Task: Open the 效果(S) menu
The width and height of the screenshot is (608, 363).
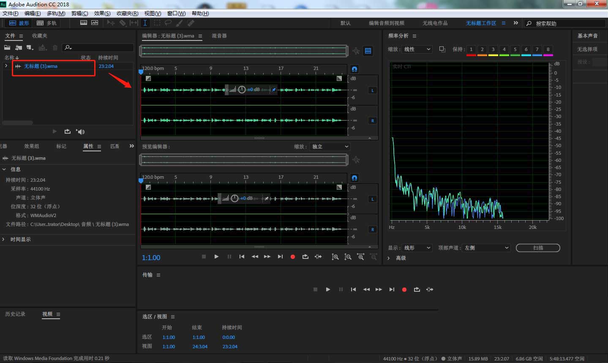Action: point(102,13)
